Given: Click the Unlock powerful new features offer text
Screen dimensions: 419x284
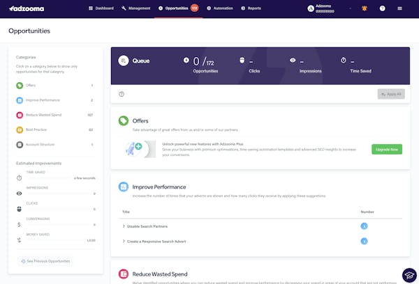Looking at the screenshot, I should (x=203, y=144).
